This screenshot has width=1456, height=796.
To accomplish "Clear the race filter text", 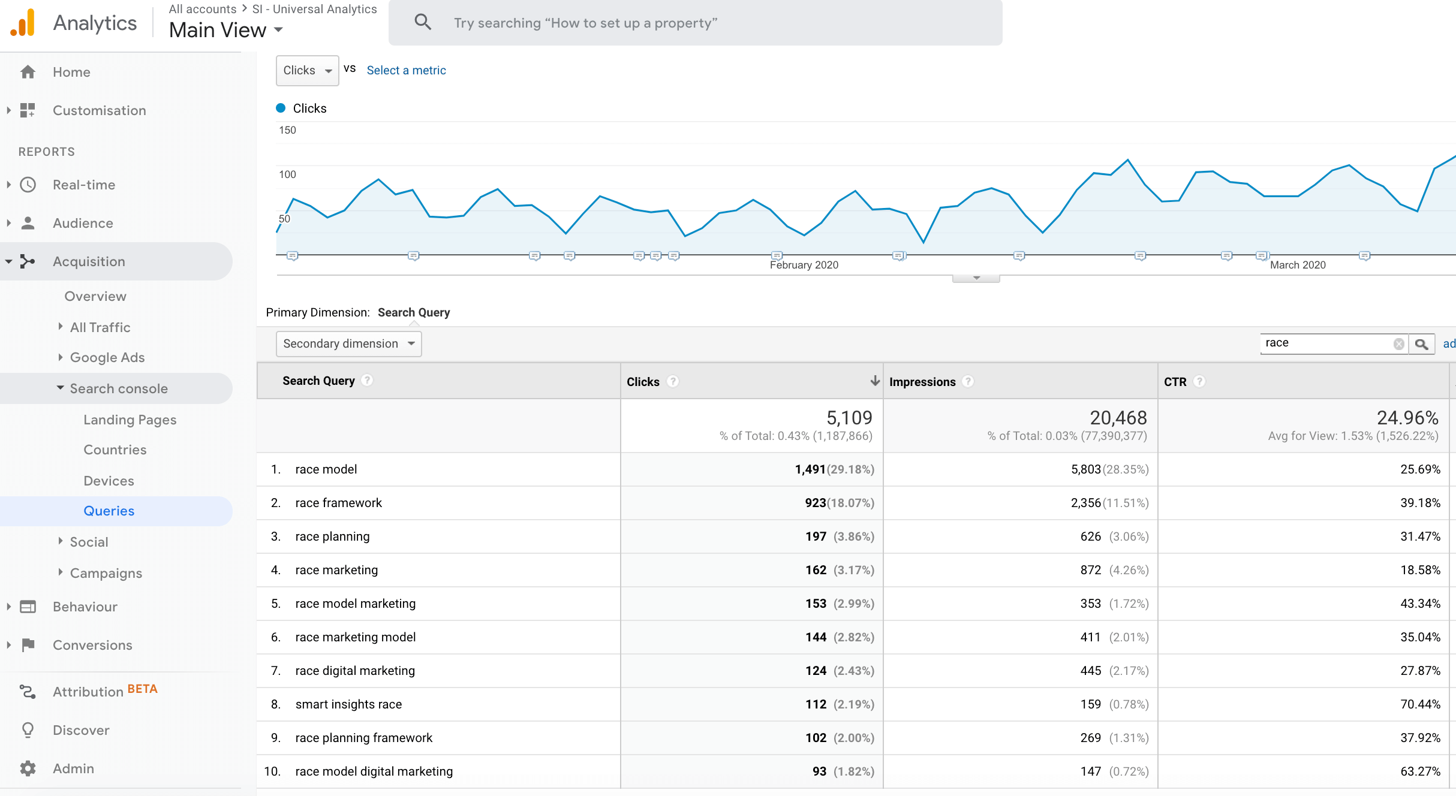I will (x=1398, y=344).
